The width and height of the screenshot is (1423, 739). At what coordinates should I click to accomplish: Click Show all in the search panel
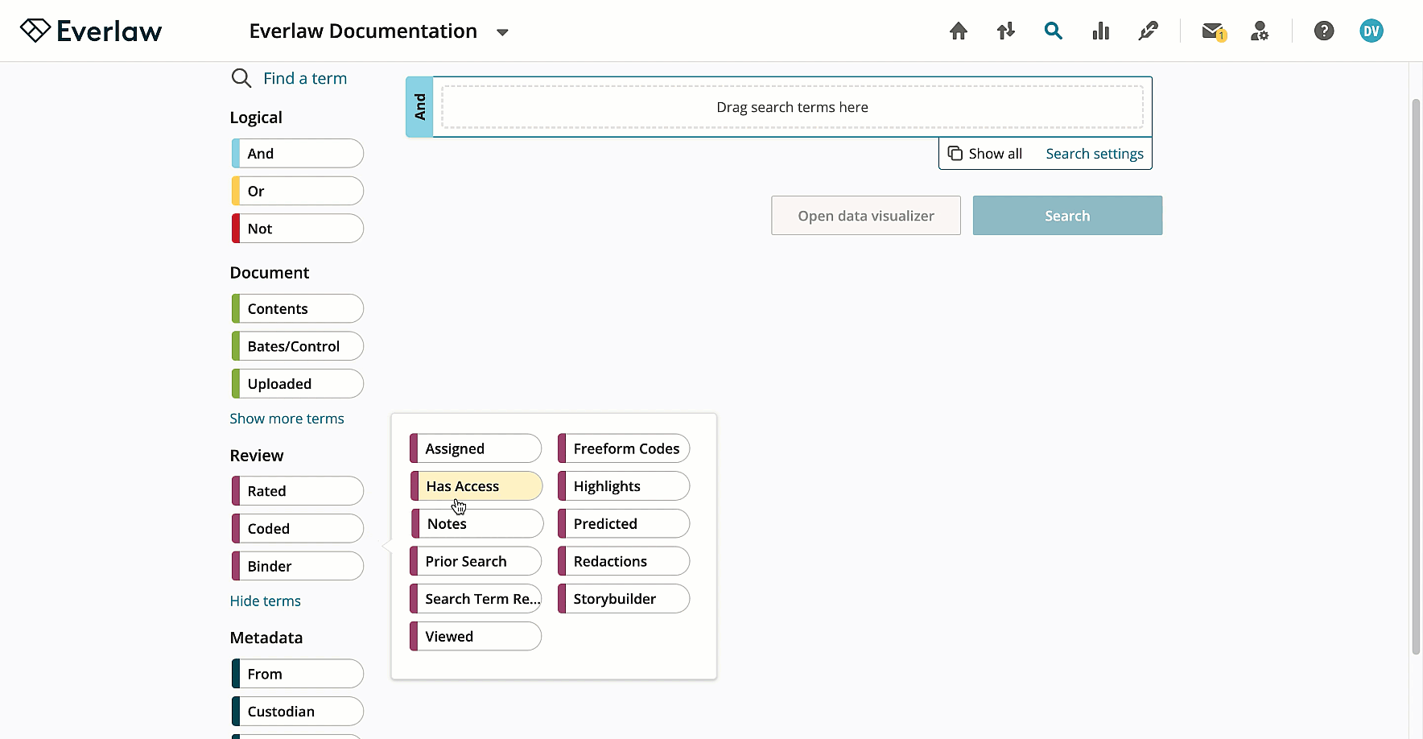[x=995, y=153]
